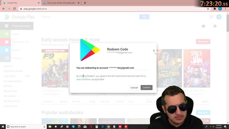This screenshot has height=129, width=229.
Task: View site info via the padlock icon
Action: (x=21, y=9)
